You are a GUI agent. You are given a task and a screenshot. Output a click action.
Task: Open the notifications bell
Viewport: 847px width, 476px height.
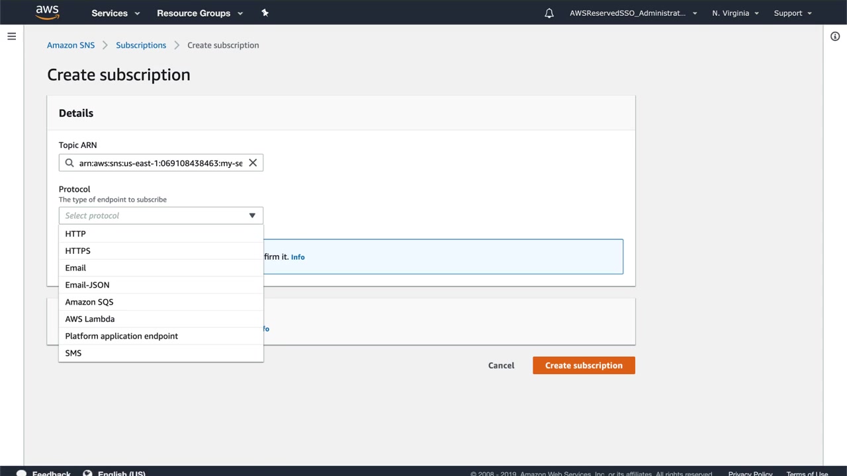coord(549,13)
